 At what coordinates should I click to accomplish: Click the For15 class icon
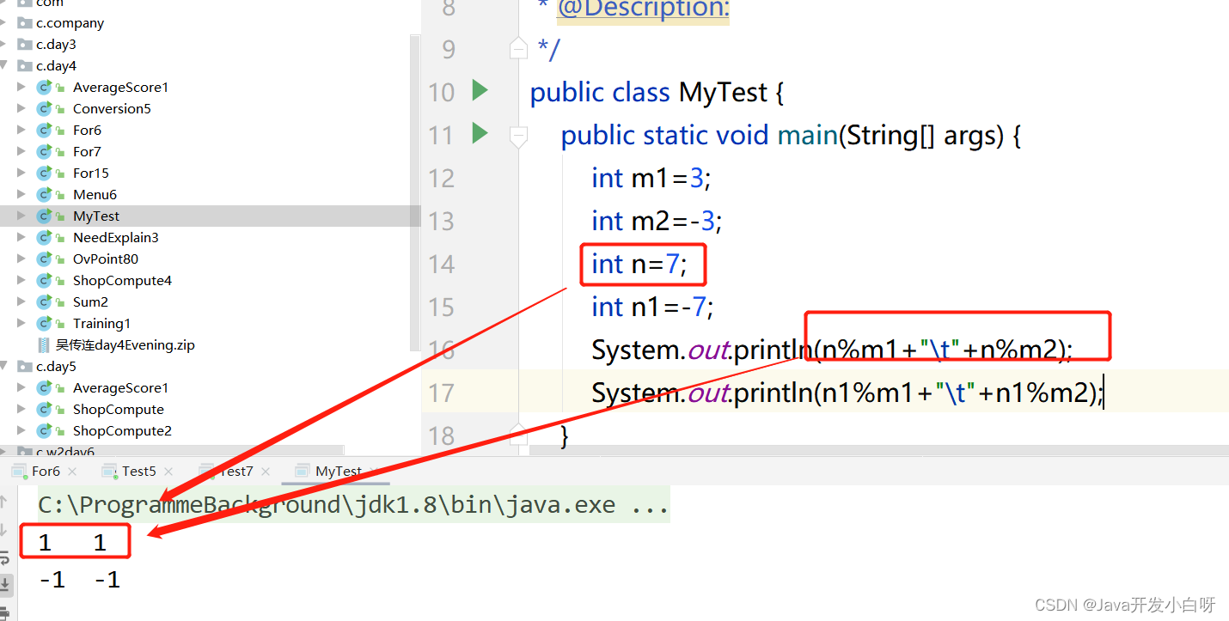pyautogui.click(x=45, y=174)
